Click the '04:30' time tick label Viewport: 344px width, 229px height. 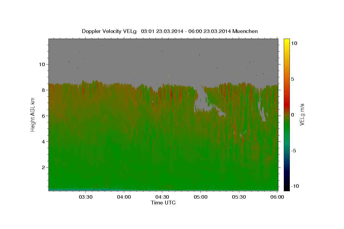click(162, 197)
